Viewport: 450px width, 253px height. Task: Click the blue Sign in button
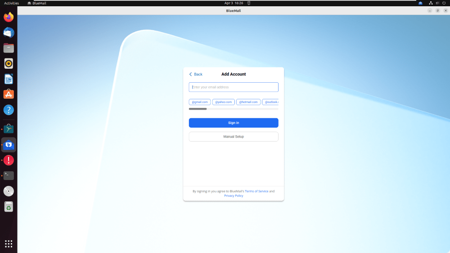click(x=233, y=123)
